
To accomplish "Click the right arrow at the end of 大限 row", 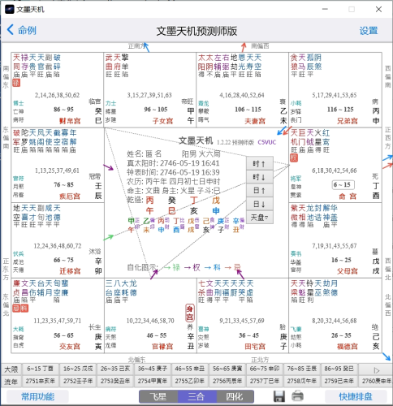I will pos(377,370).
